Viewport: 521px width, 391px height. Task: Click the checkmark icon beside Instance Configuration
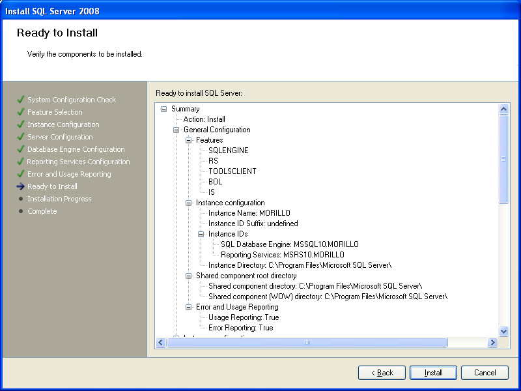click(x=21, y=124)
